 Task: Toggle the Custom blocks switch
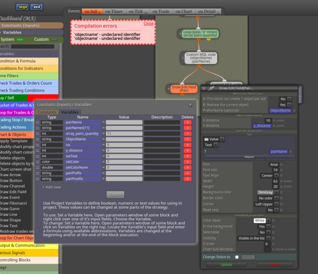54,40
